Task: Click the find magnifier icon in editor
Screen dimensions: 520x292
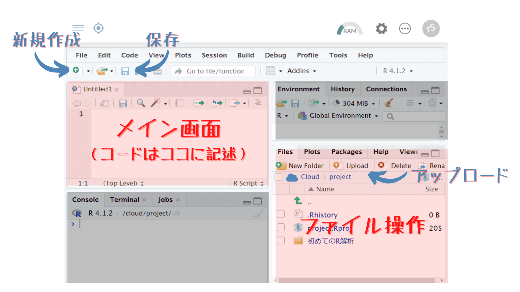Action: coord(141,103)
